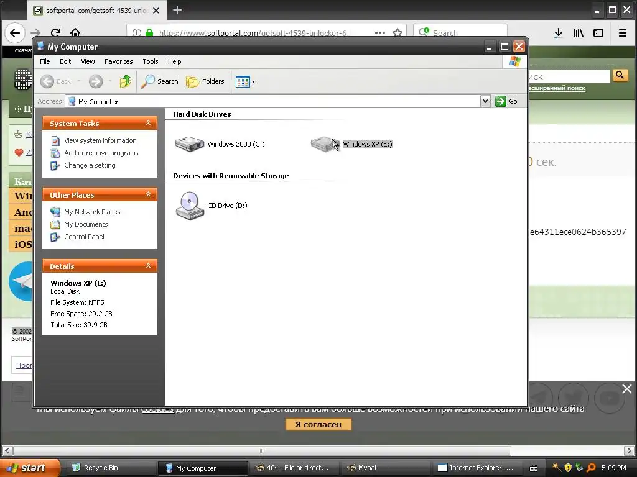Click the browser home icon

(x=75, y=33)
